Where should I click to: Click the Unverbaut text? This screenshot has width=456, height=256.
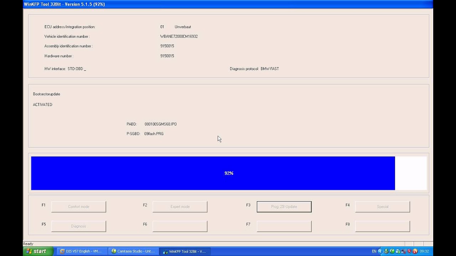coord(183,27)
